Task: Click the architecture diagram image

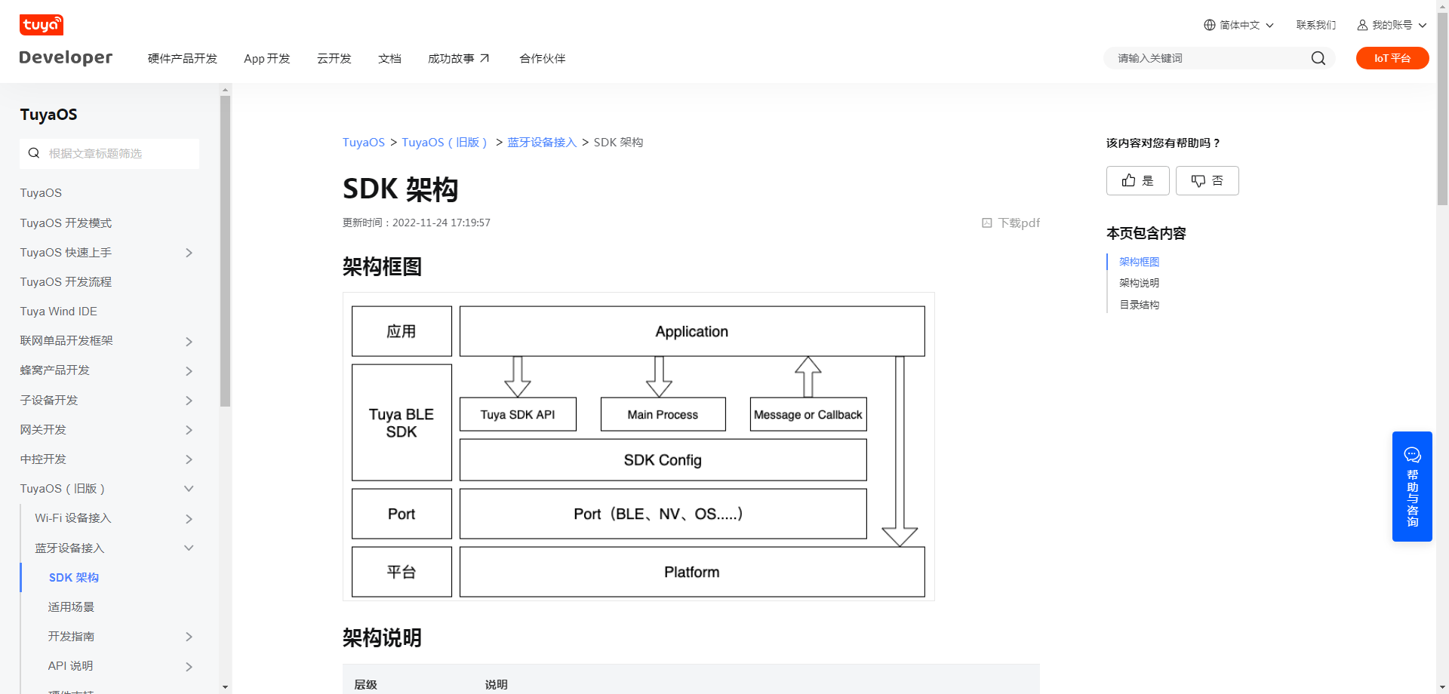Action: coord(638,447)
